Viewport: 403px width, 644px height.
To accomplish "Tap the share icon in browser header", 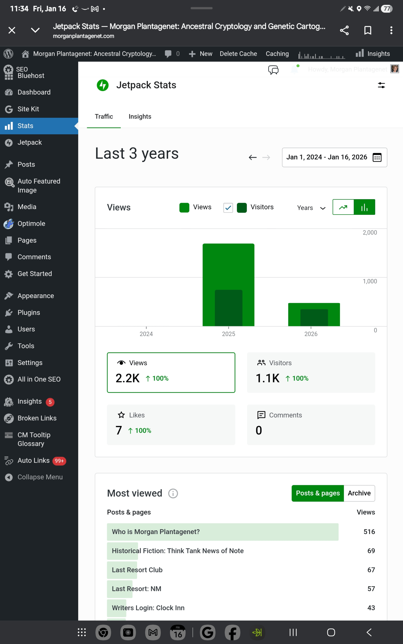I will point(344,30).
